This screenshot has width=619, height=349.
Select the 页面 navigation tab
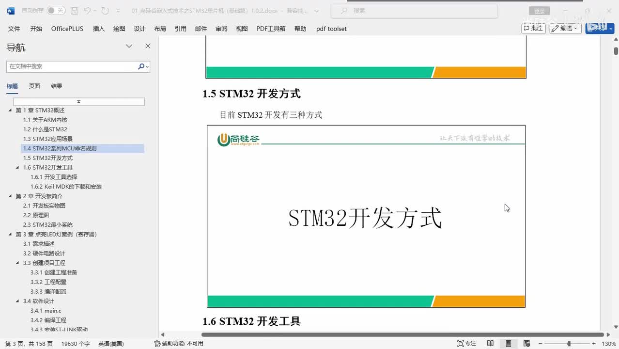34,86
